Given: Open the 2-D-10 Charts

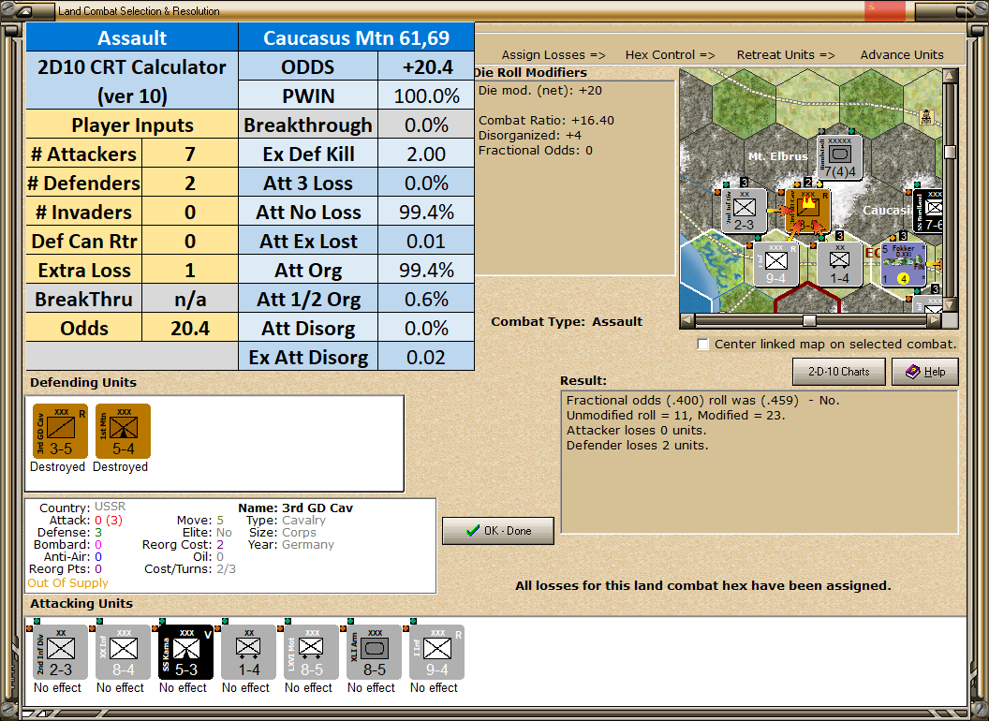Looking at the screenshot, I should [x=839, y=372].
